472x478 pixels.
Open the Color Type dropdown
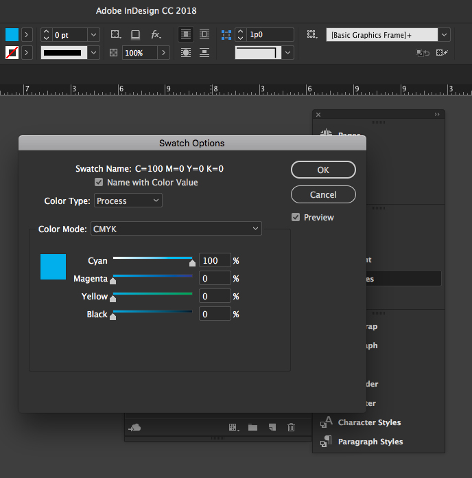[x=128, y=201]
